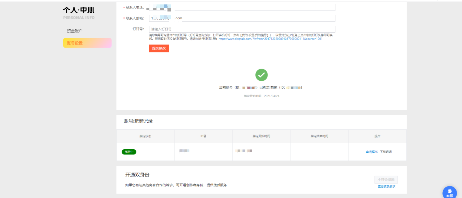
Task: Open the dingtalk.com registration link
Action: click(x=270, y=39)
